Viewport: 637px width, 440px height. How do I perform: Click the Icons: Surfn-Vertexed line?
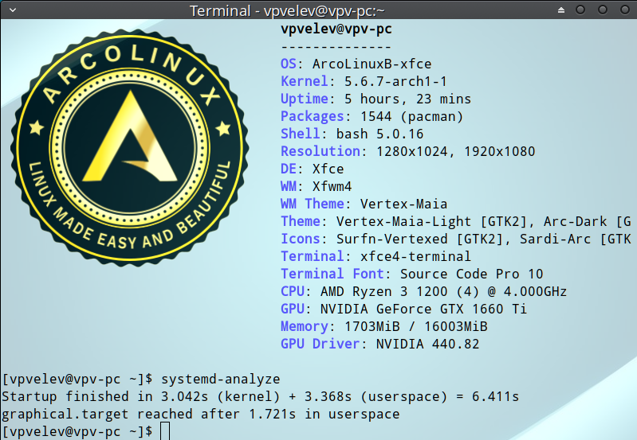(456, 239)
